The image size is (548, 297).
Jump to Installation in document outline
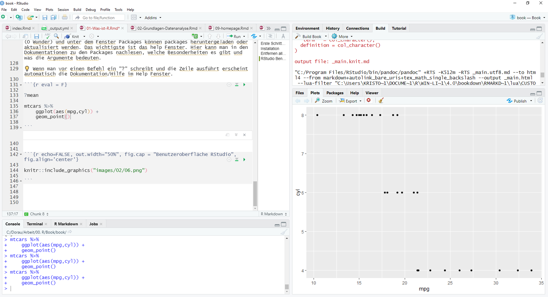(x=270, y=48)
